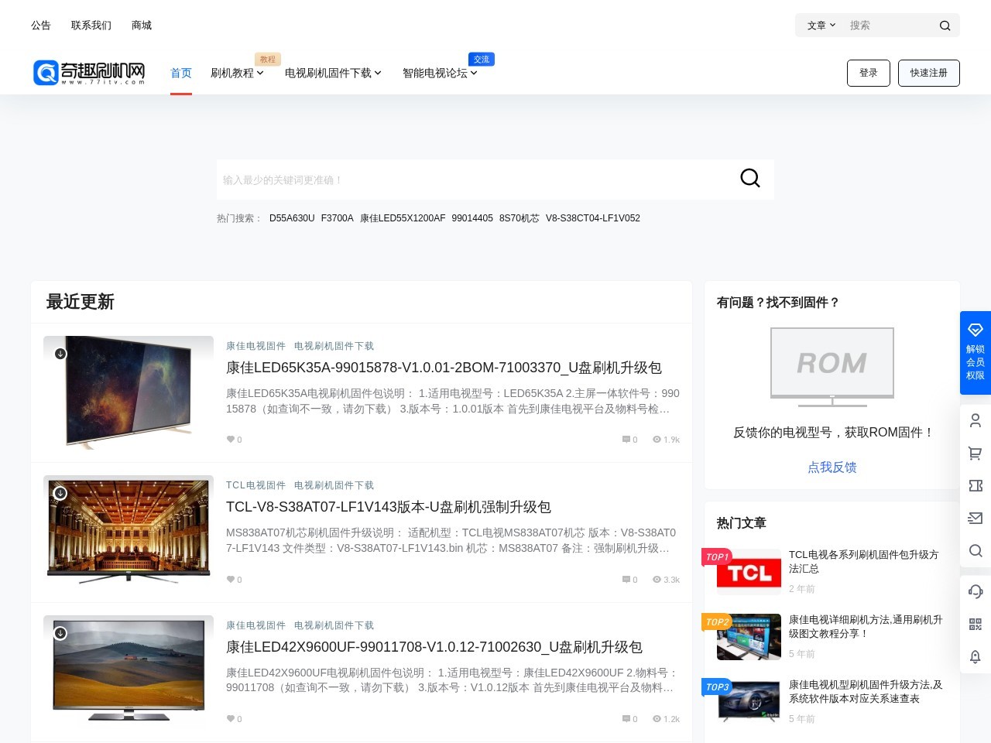Open the 商城 top menu link
Image resolution: width=991 pixels, height=743 pixels.
pyautogui.click(x=142, y=26)
